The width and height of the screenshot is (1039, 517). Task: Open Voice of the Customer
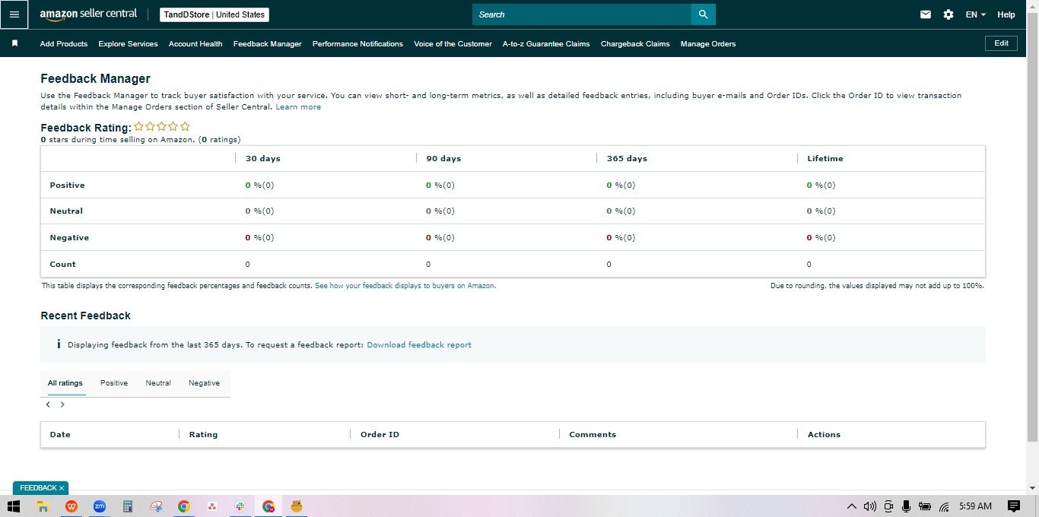[453, 44]
